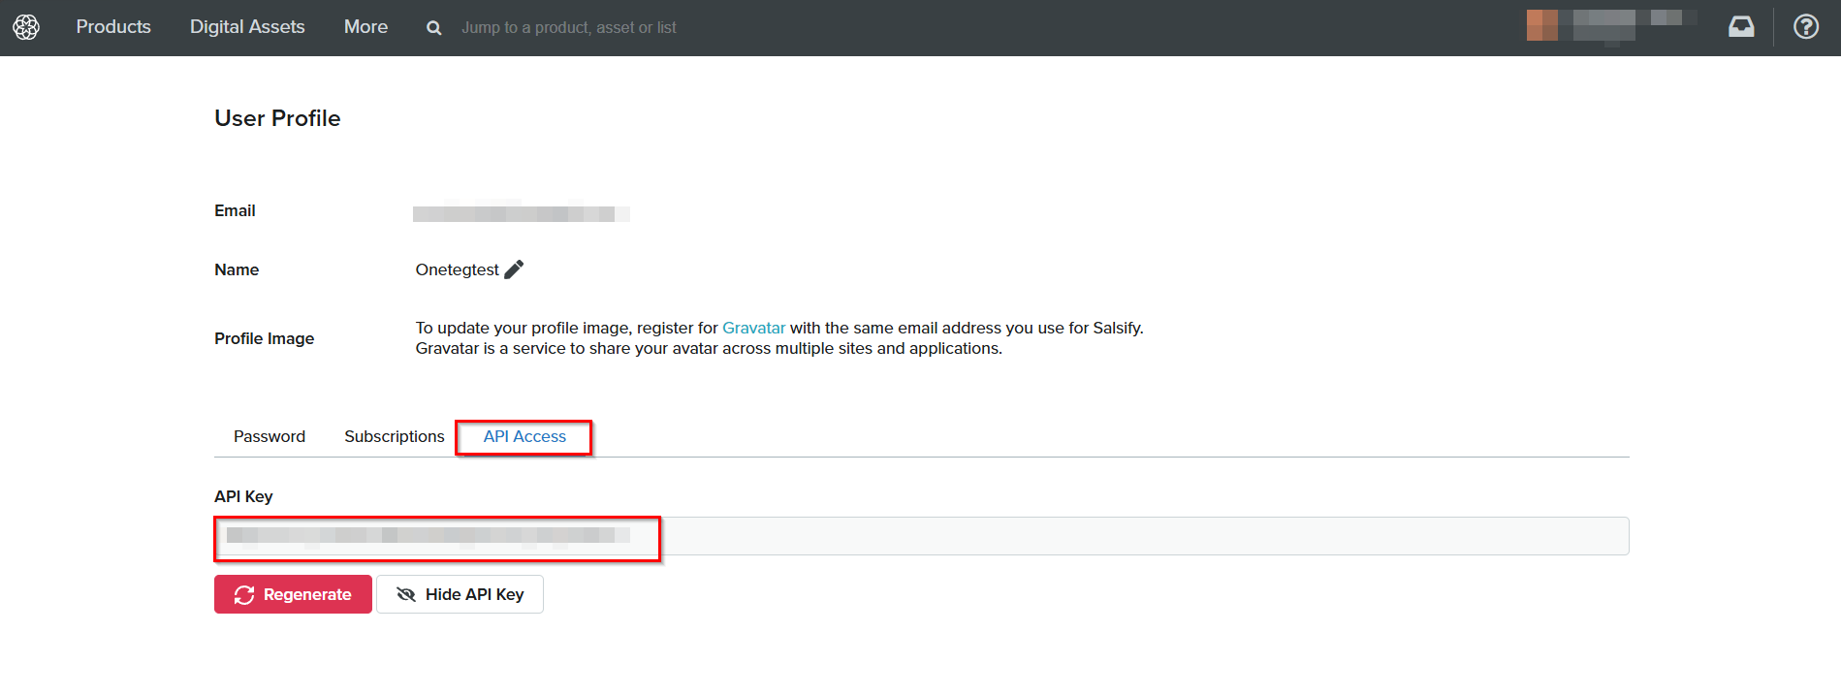Focus the 'Jump to a product' search field
Image resolution: width=1841 pixels, height=695 pixels.
(569, 28)
